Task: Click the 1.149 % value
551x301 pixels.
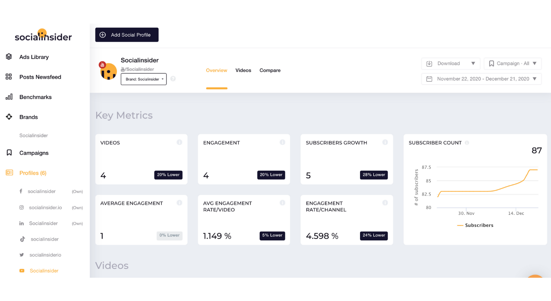Action: (217, 236)
